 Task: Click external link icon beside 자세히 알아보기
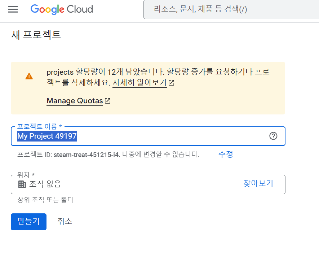[x=172, y=83]
